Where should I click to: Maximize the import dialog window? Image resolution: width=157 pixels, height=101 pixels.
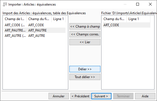point(138,4)
